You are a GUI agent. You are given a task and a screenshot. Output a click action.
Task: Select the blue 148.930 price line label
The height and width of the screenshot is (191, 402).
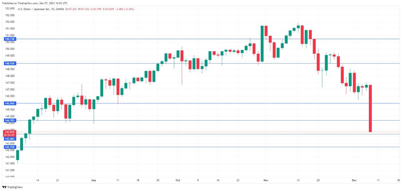(x=10, y=63)
